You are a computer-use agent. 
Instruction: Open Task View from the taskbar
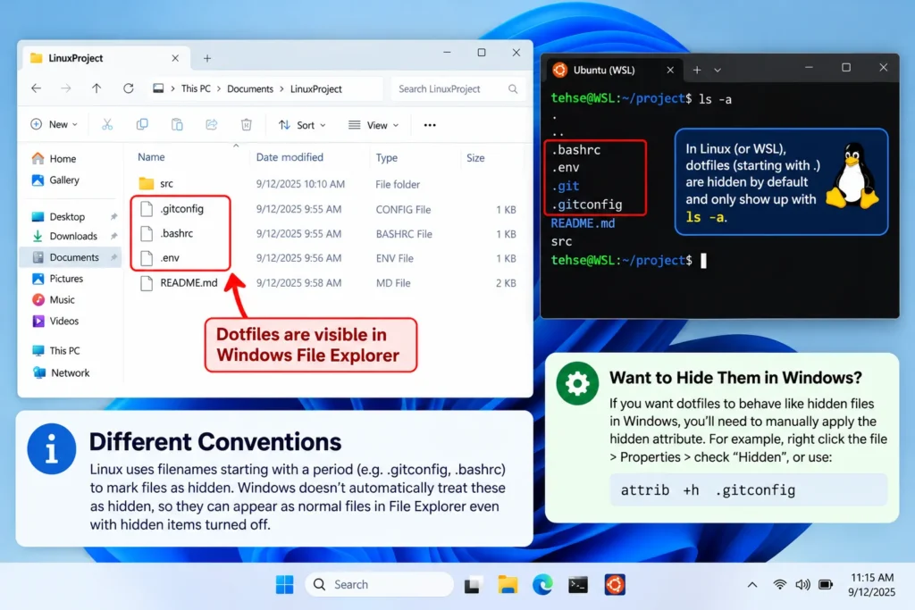pyautogui.click(x=474, y=585)
